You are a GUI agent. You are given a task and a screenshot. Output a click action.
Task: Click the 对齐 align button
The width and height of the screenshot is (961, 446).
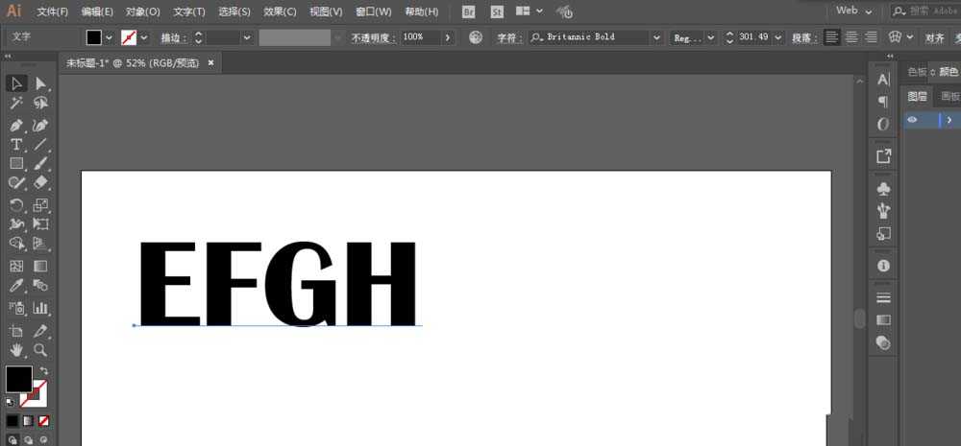(x=935, y=38)
